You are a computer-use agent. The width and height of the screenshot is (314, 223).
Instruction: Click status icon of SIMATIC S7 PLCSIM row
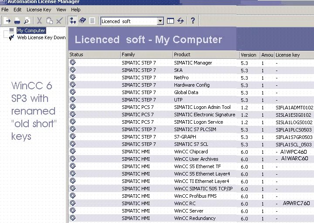tap(73, 129)
